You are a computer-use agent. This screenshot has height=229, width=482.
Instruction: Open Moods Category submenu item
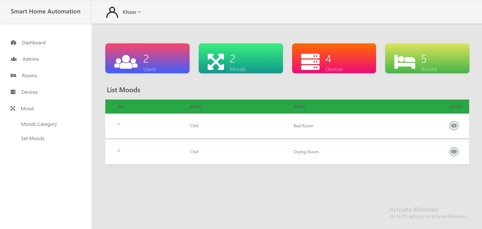(39, 124)
